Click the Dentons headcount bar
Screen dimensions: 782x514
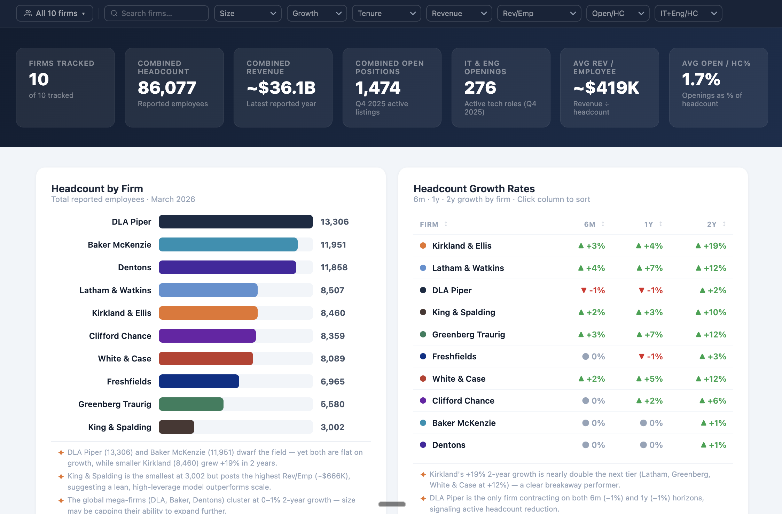[227, 267]
